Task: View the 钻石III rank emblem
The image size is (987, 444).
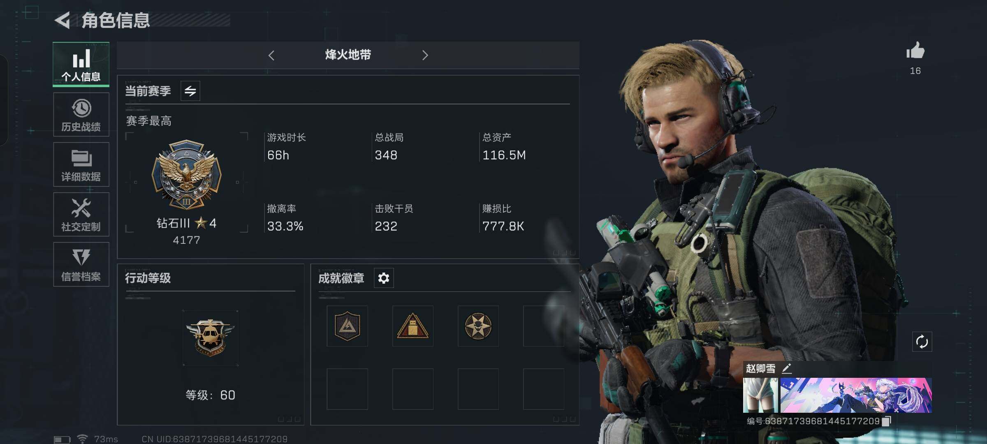Action: point(186,175)
